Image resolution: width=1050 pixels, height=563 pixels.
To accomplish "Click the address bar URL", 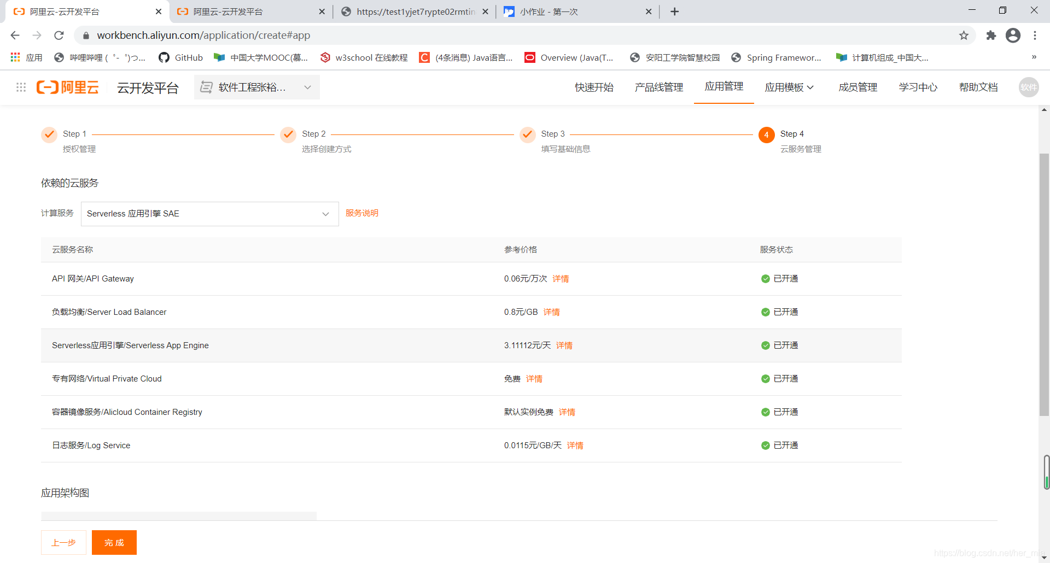I will [203, 36].
